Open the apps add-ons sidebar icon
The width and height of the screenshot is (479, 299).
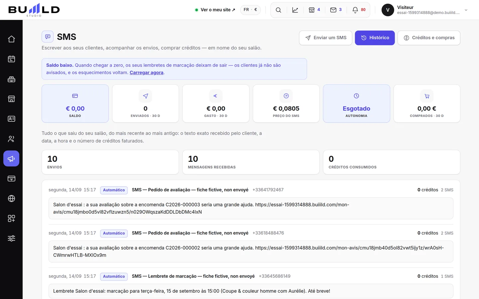click(11, 219)
